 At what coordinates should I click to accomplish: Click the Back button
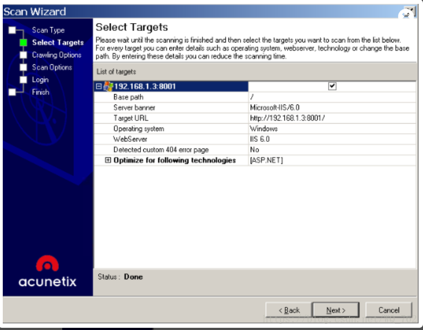pyautogui.click(x=289, y=310)
